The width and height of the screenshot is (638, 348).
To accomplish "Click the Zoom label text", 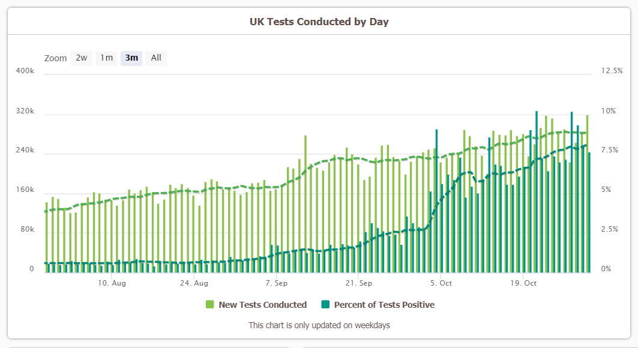I will (x=55, y=59).
